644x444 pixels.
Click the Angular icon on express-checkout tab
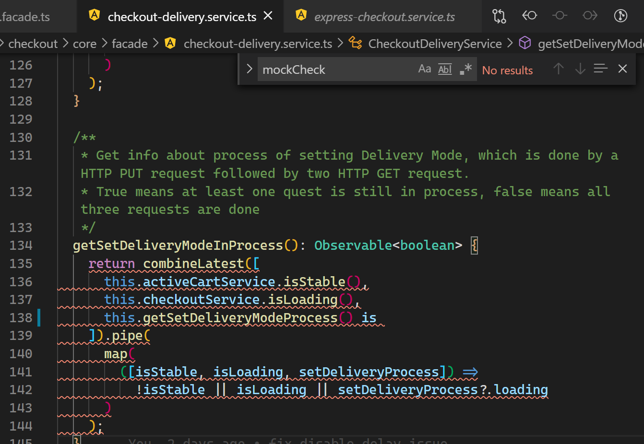coord(301,15)
